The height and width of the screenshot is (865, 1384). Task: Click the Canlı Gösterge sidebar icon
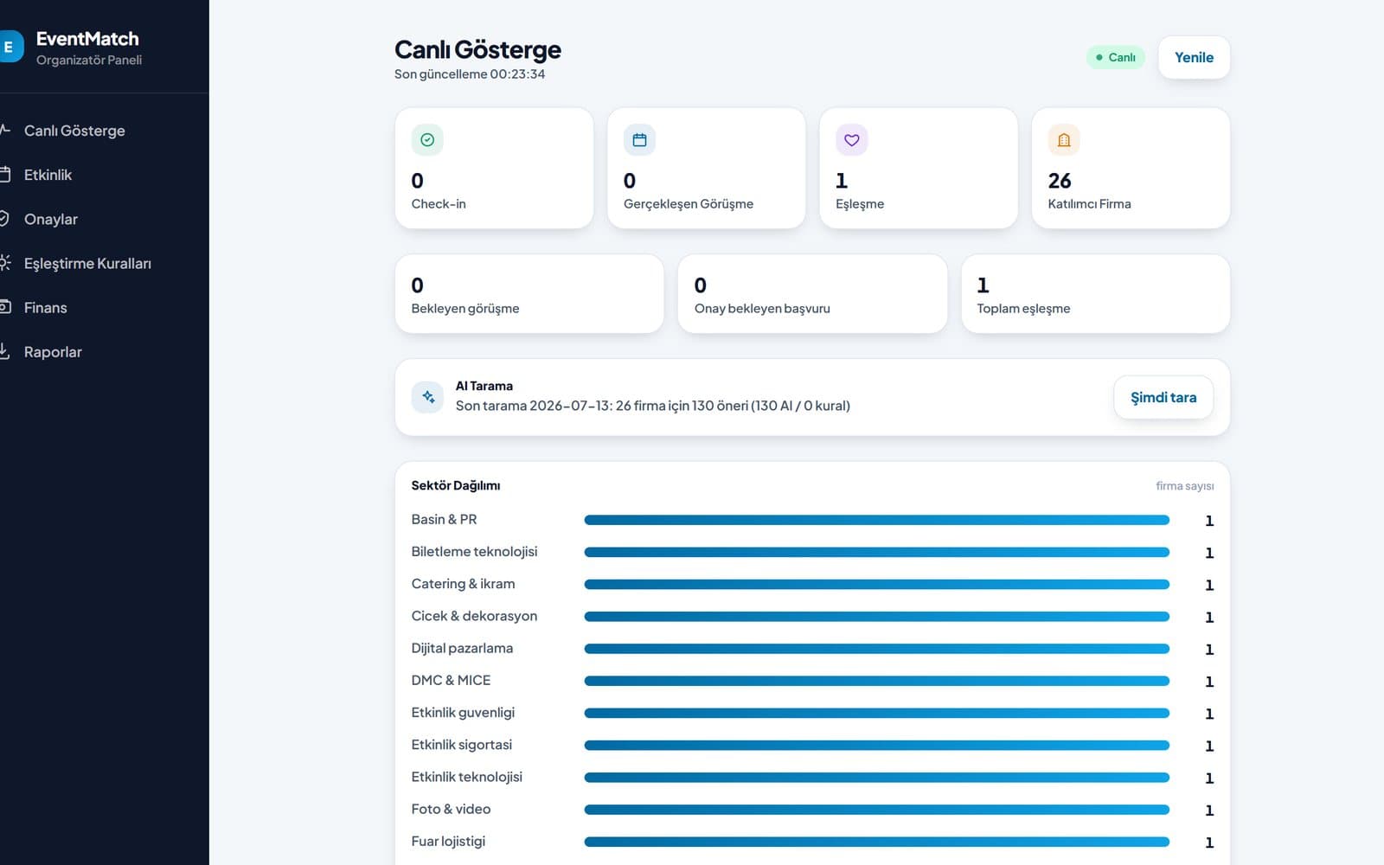4,130
